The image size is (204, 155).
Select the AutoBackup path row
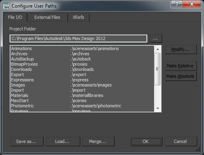[x=82, y=59]
